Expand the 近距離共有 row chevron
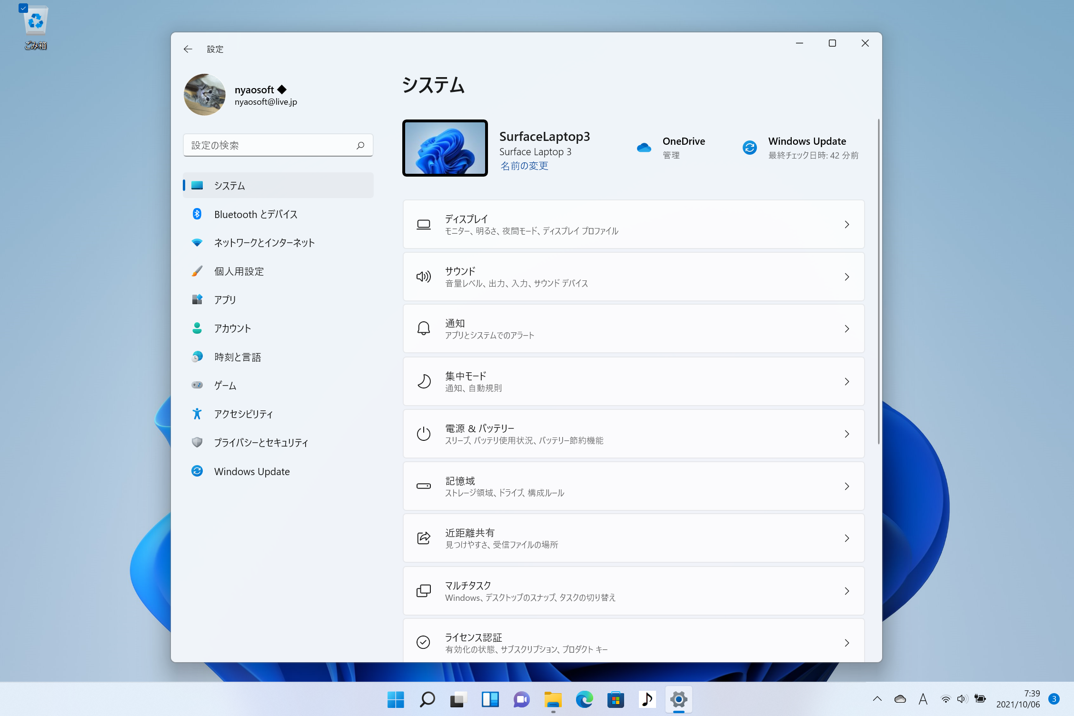 click(x=847, y=538)
